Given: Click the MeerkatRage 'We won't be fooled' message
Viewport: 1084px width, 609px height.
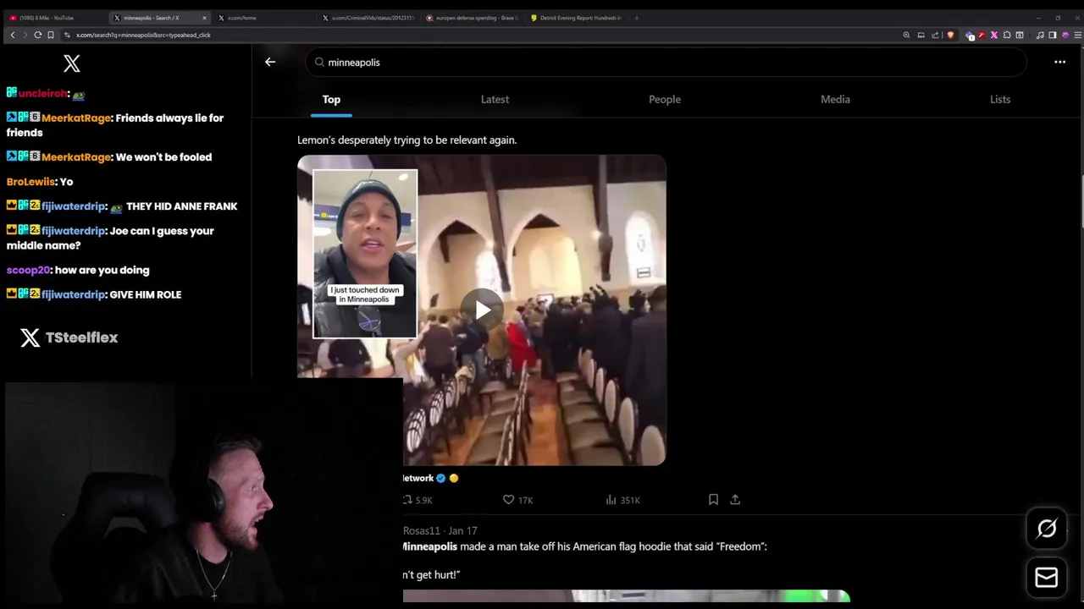Looking at the screenshot, I should (109, 157).
